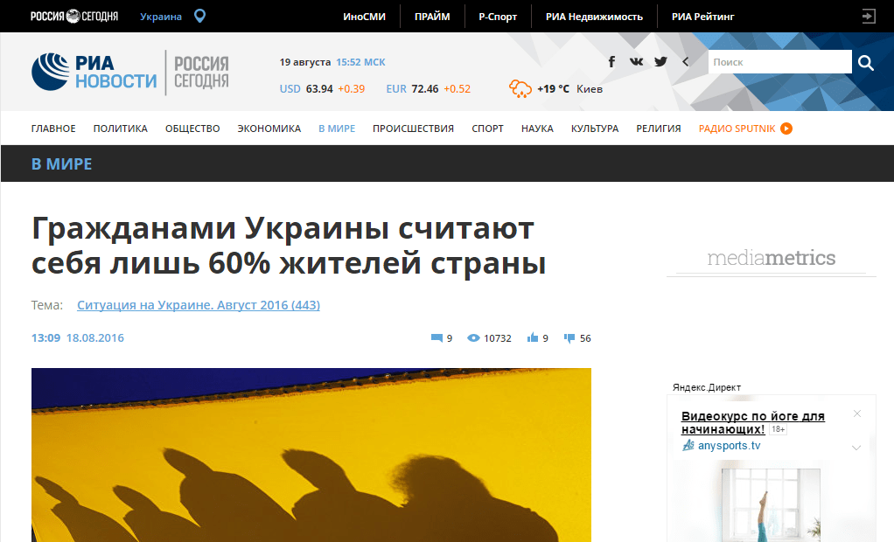
Task: Click the login icon in top bar
Action: 869,16
